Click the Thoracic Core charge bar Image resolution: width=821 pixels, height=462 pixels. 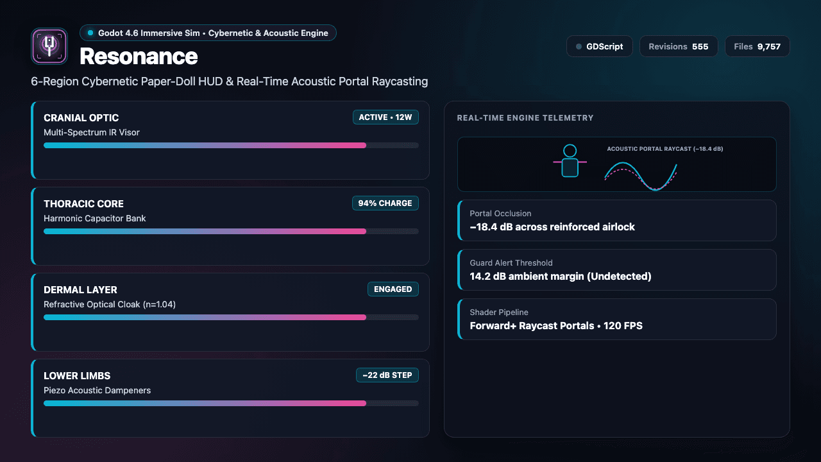(231, 232)
